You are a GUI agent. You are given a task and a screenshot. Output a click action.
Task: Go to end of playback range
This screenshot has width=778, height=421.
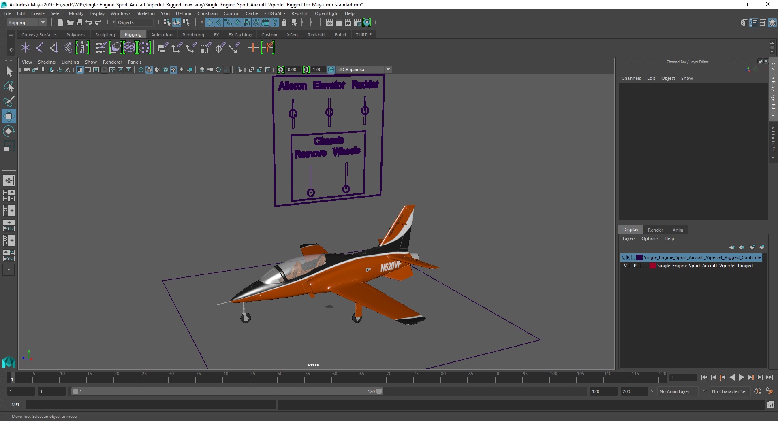pyautogui.click(x=769, y=377)
